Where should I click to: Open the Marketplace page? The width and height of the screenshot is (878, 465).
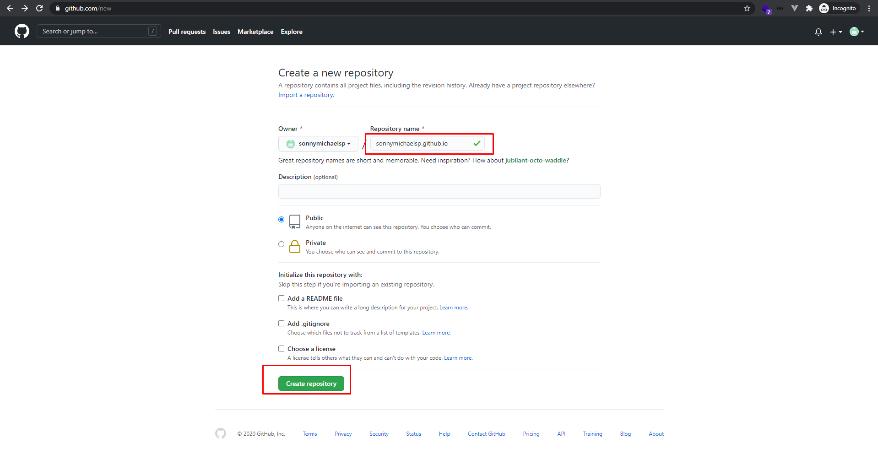tap(255, 31)
